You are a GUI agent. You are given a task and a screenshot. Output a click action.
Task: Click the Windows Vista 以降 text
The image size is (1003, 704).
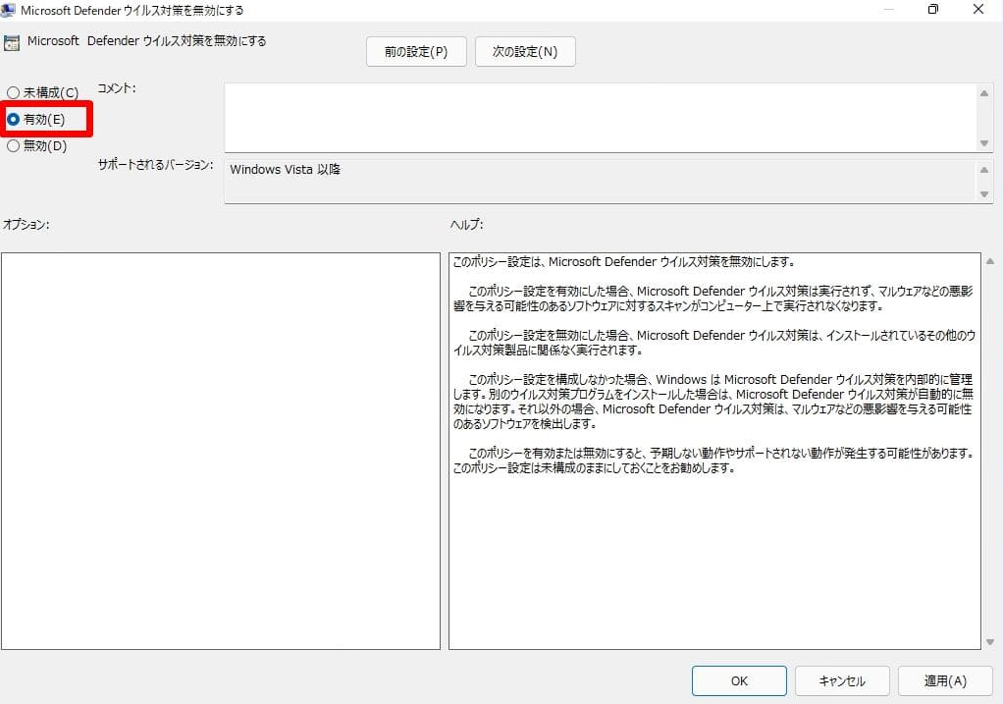point(286,170)
